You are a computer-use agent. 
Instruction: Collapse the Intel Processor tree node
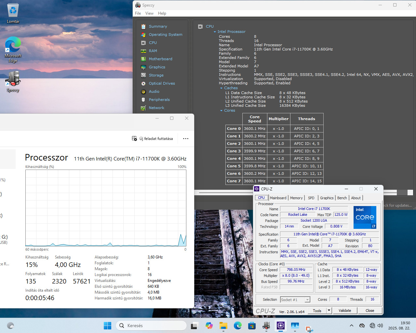215,32
